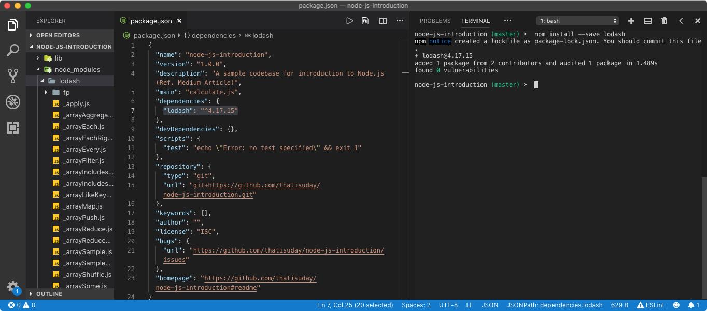Open the editor More Actions ellipsis
The width and height of the screenshot is (707, 311).
[x=400, y=21]
